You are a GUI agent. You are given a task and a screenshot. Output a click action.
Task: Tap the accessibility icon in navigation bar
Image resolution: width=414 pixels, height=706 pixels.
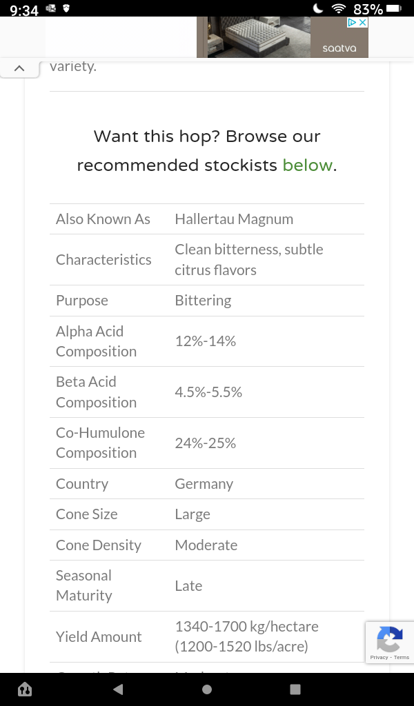point(25,689)
